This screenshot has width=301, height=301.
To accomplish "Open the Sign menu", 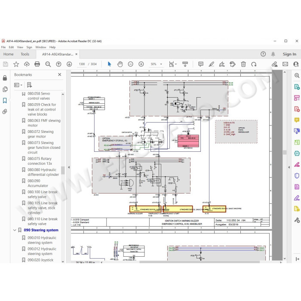I will (29, 47).
